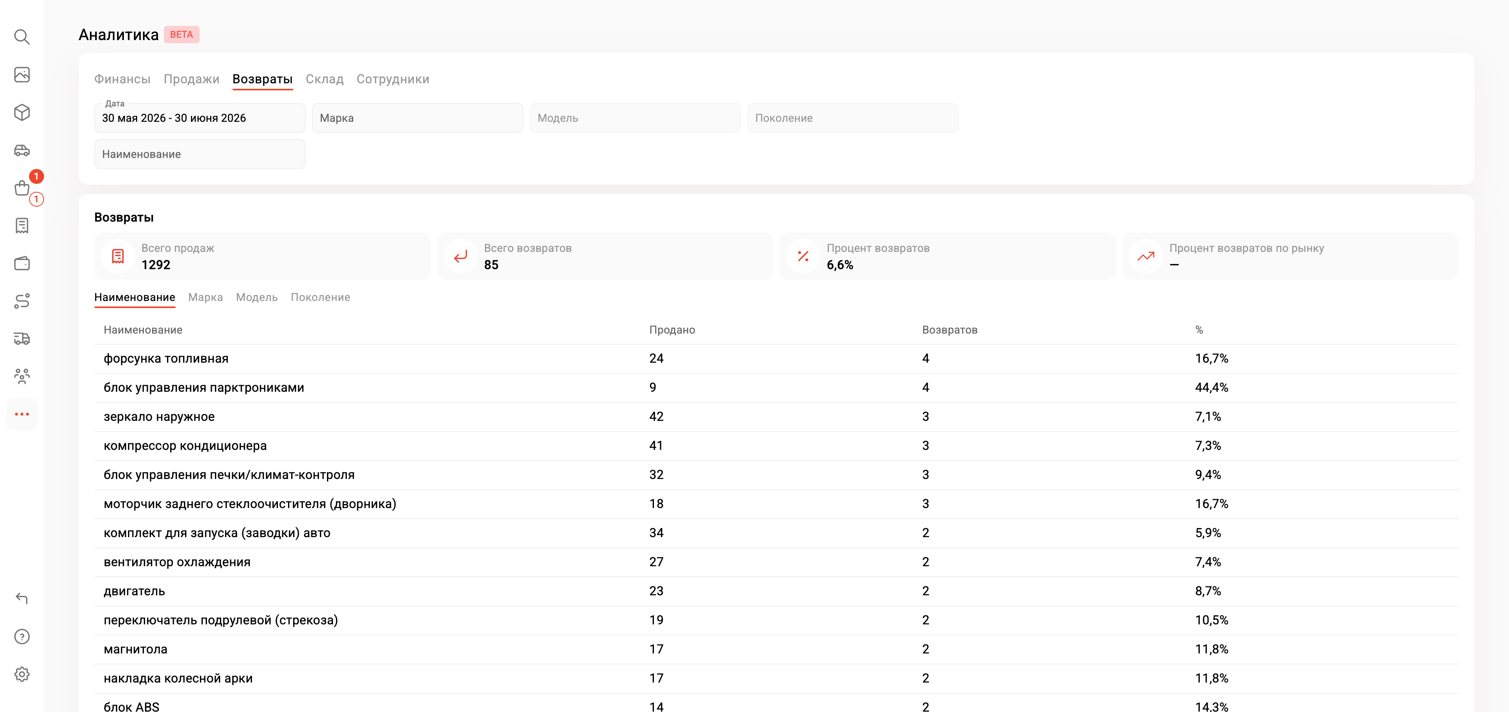The width and height of the screenshot is (1509, 712).
Task: Click the блок управления парктрониками row
Action: click(x=776, y=387)
